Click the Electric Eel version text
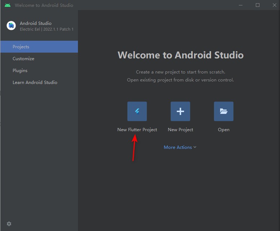The height and width of the screenshot is (231, 280). pos(47,30)
